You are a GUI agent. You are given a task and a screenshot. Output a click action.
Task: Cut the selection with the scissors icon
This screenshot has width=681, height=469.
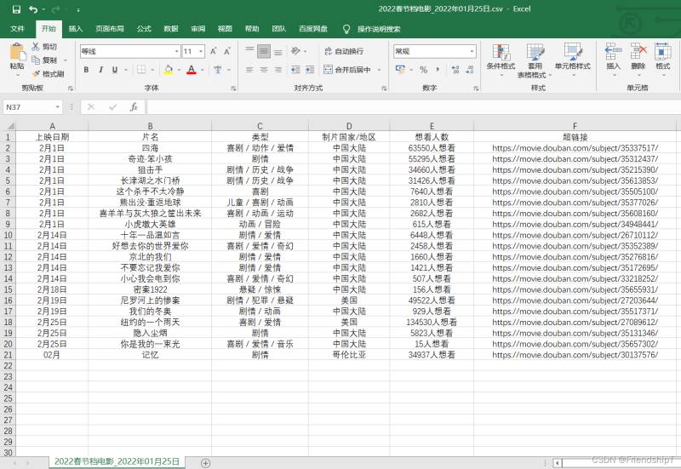click(x=36, y=47)
